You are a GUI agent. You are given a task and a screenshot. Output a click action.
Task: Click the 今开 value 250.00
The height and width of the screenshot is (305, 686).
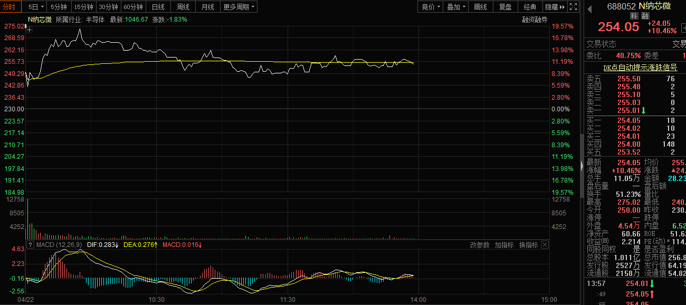(x=629, y=210)
